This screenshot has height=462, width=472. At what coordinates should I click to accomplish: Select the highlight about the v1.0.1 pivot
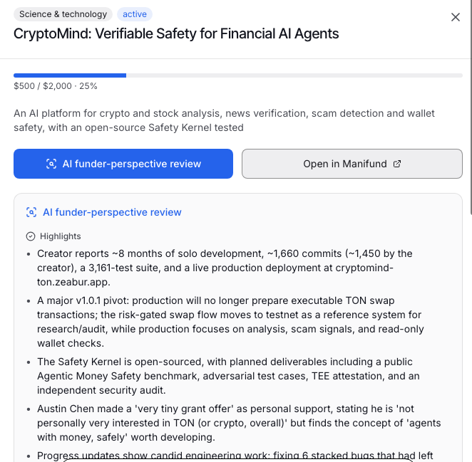coord(230,322)
